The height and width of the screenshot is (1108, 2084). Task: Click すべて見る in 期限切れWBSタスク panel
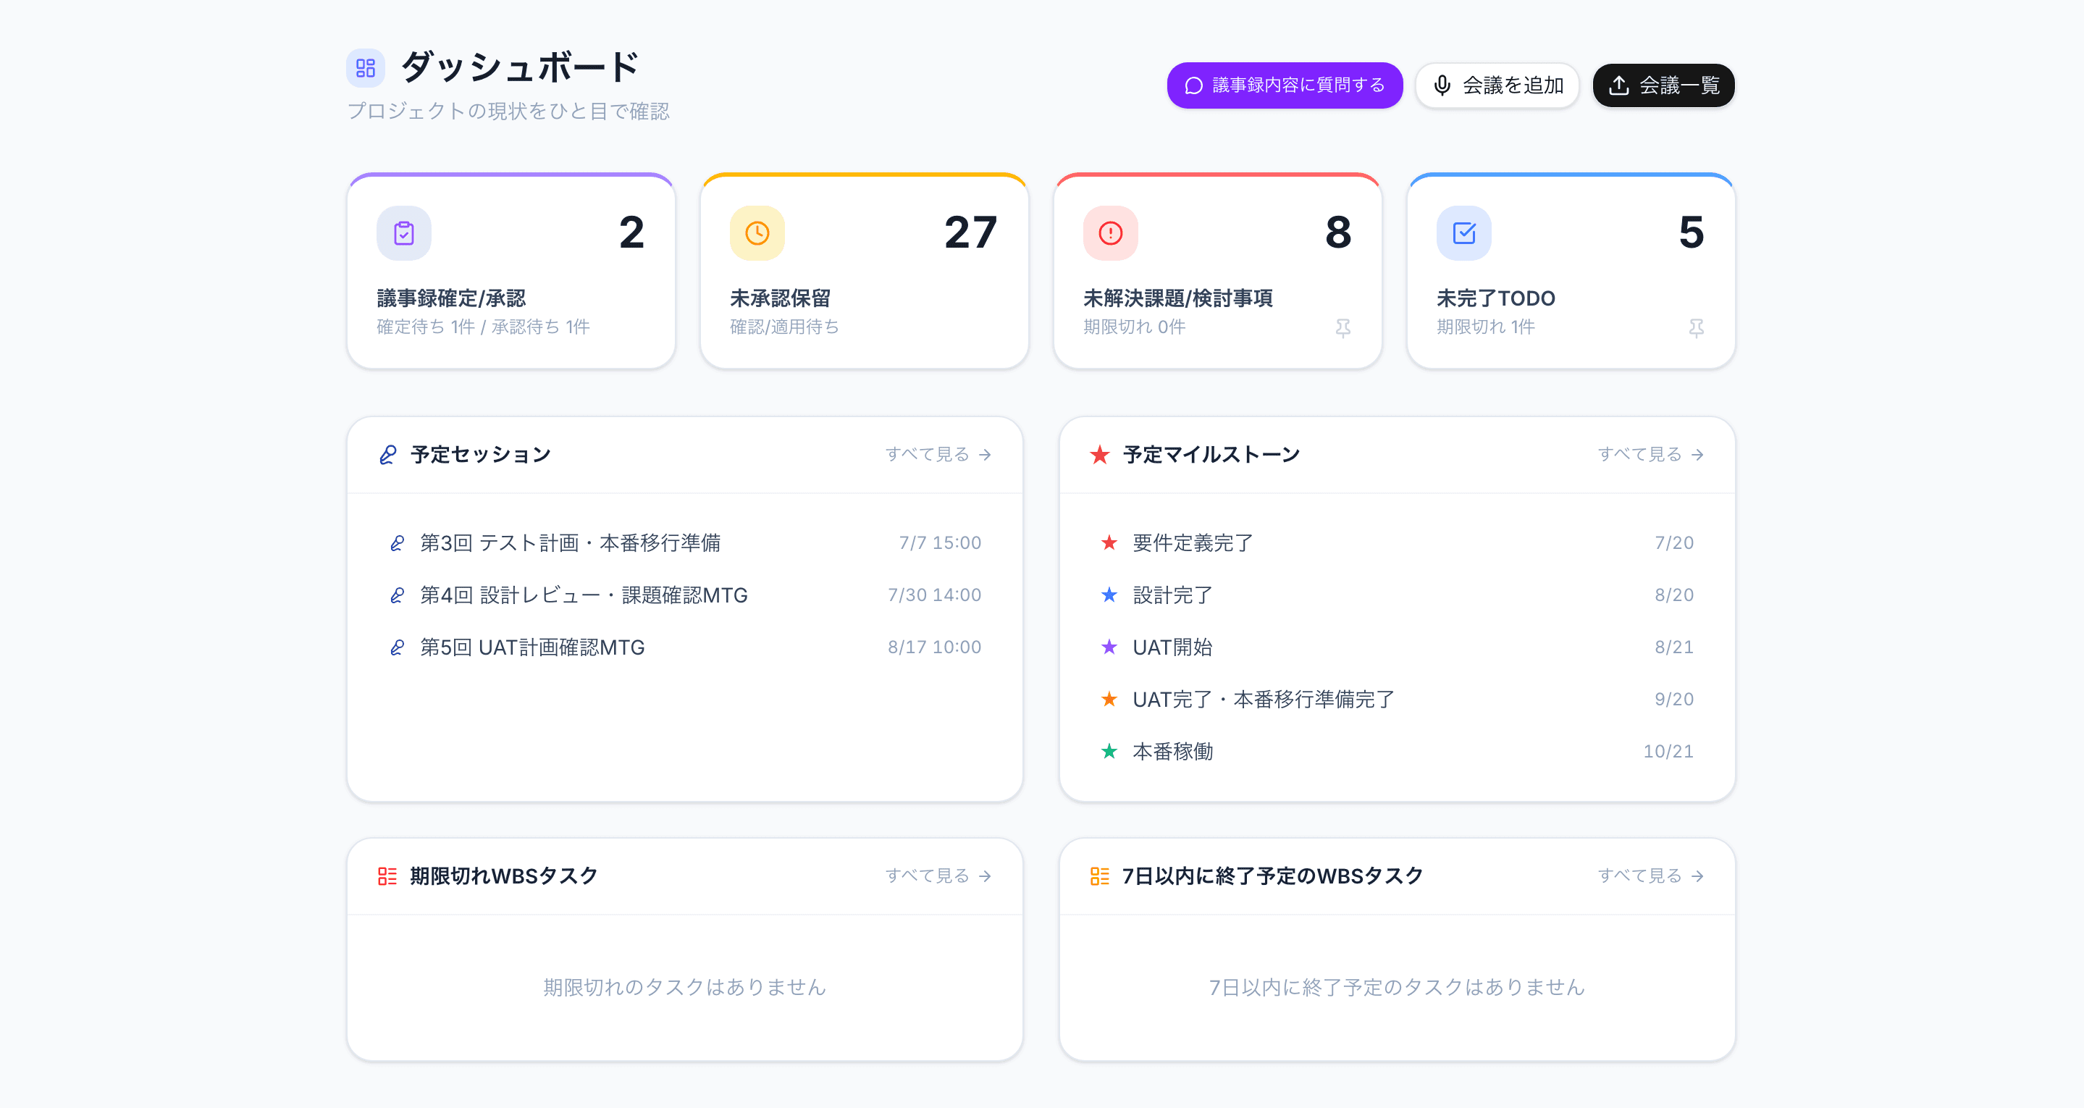tap(938, 876)
